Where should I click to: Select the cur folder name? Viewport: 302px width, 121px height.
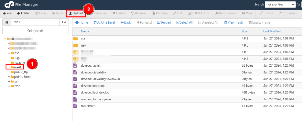[83, 39]
